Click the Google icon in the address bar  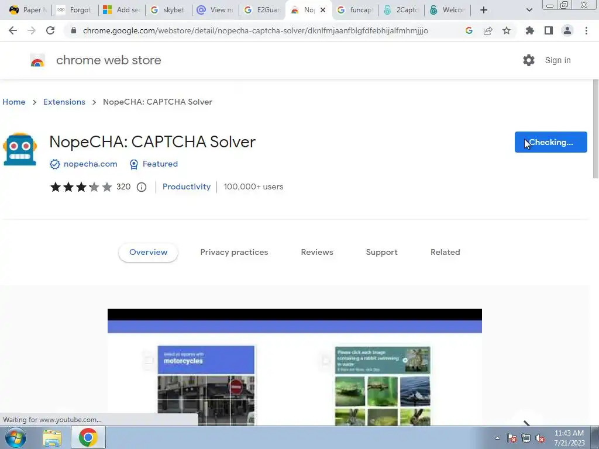469,30
